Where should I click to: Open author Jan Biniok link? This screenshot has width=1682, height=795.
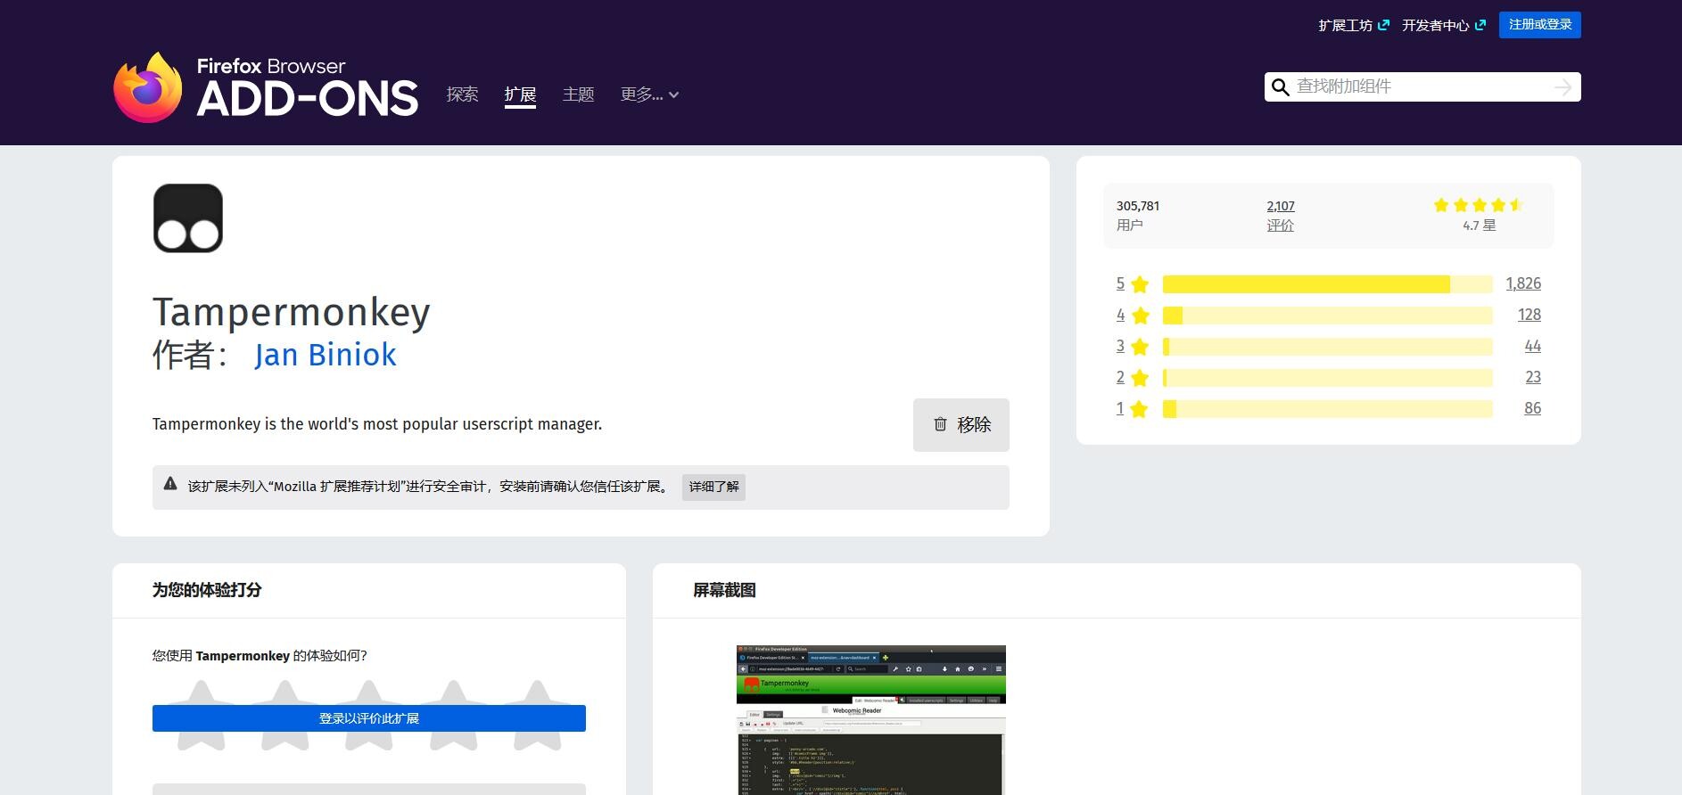[x=325, y=355]
